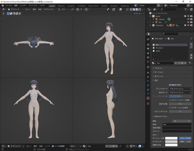Open the Output properties tab icon
This screenshot has width=194, height=151.
(x=148, y=49)
